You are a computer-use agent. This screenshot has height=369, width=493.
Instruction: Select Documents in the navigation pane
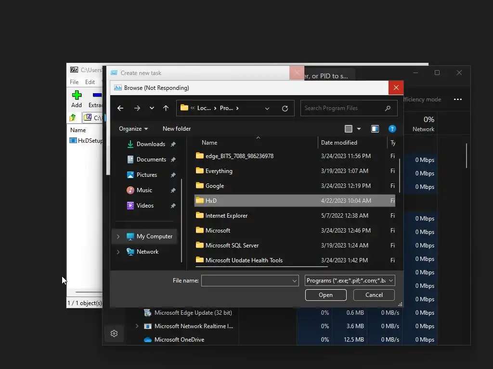tap(151, 160)
